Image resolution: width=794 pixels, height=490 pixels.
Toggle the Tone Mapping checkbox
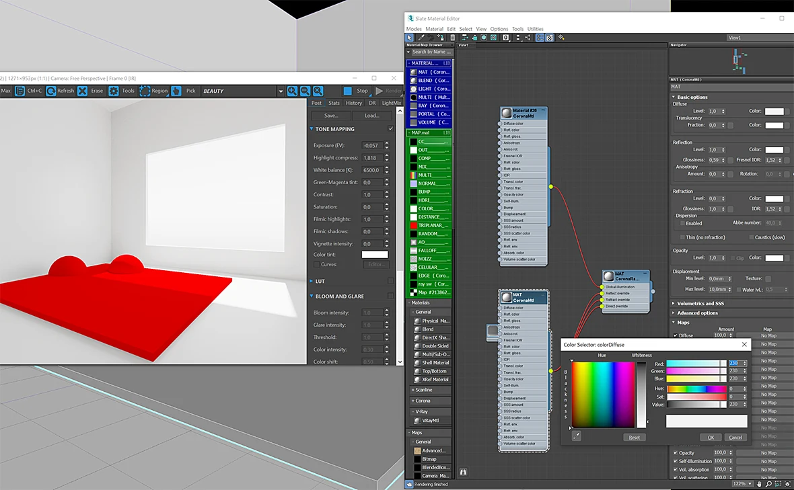[x=390, y=128]
